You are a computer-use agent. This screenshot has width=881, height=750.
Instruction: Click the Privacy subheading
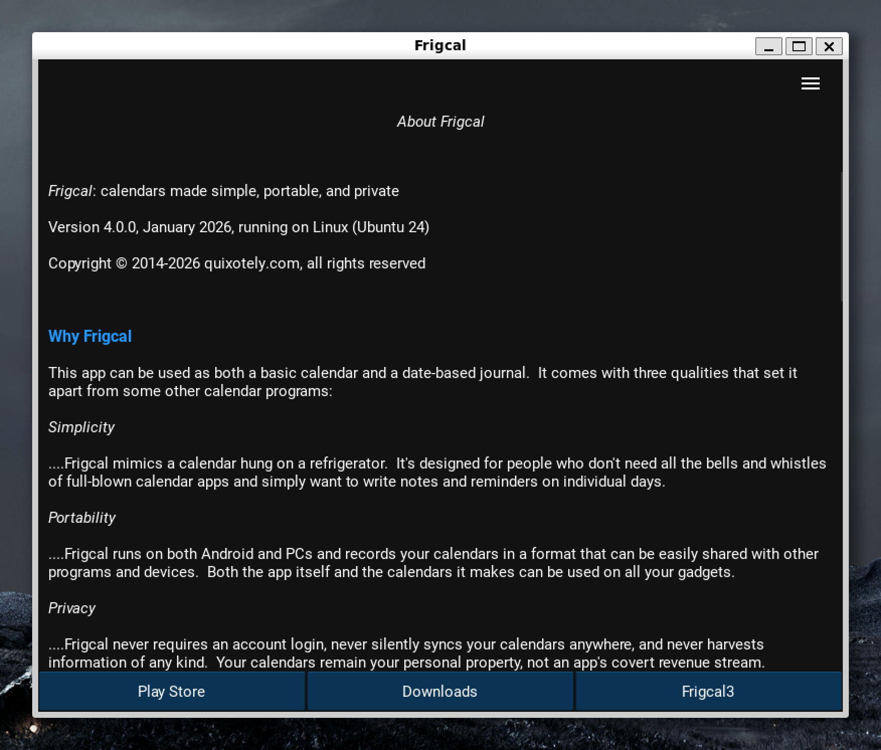[72, 608]
